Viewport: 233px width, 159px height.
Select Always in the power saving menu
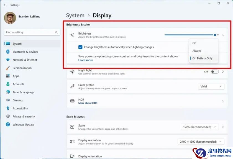pyautogui.click(x=204, y=51)
